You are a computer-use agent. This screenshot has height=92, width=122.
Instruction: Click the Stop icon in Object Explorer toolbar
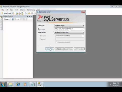coord(18,19)
